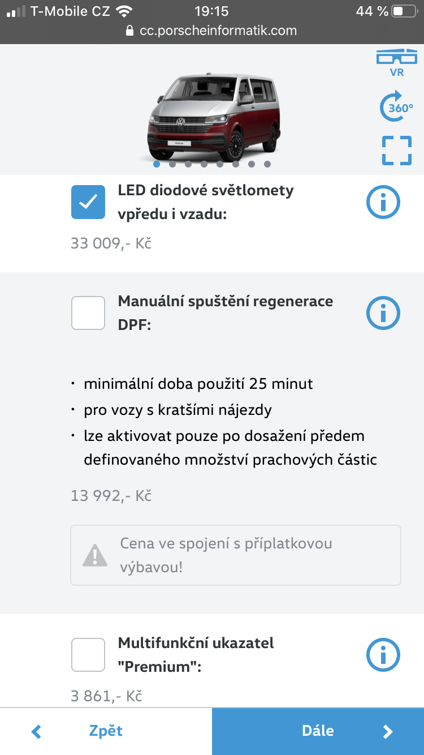Check Multifunkční ukazatel Premium option
Viewport: 424px width, 755px height.
tap(88, 655)
